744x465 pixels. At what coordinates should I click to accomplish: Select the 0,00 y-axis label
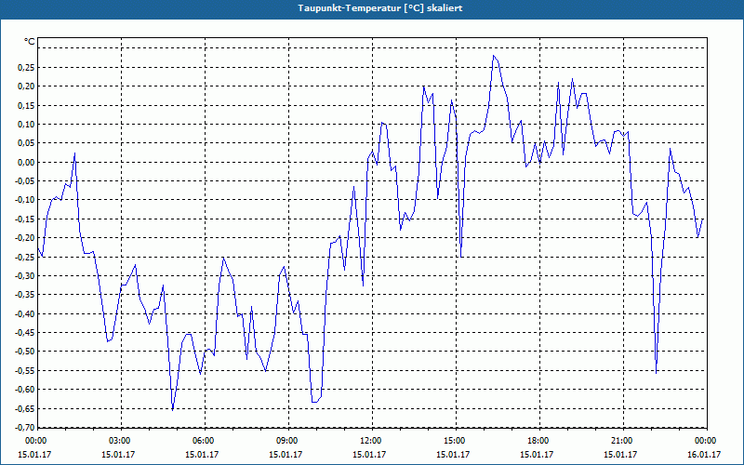(27, 162)
